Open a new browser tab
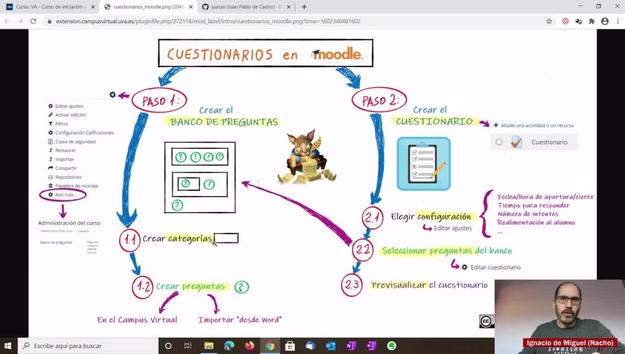Screen dimensions: 625x354 point(304,7)
